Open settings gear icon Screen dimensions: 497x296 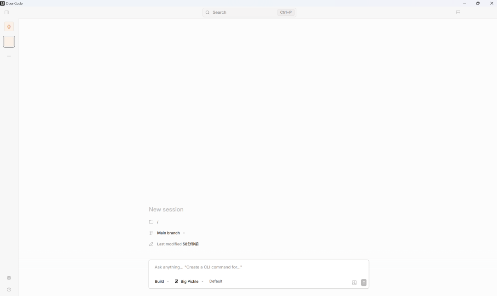(x=9, y=278)
